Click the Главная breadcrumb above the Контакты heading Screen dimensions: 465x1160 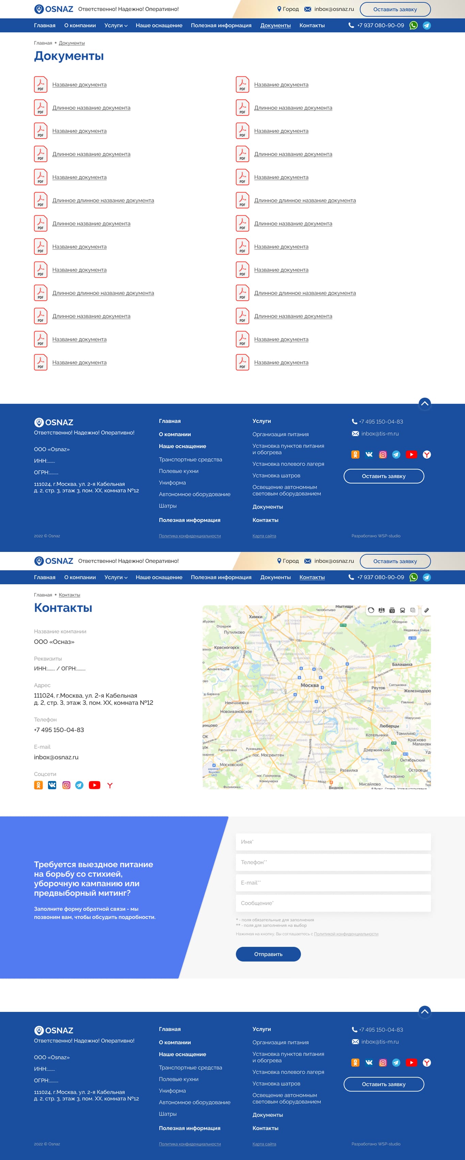(43, 595)
